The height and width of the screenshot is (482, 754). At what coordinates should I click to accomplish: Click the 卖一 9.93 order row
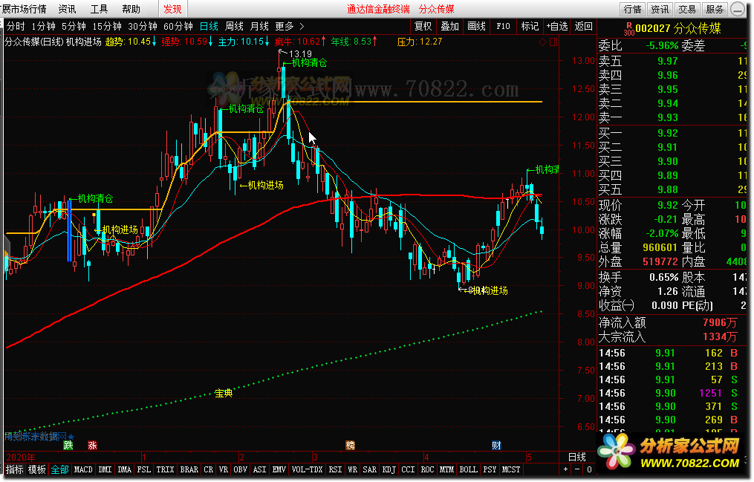tap(672, 117)
